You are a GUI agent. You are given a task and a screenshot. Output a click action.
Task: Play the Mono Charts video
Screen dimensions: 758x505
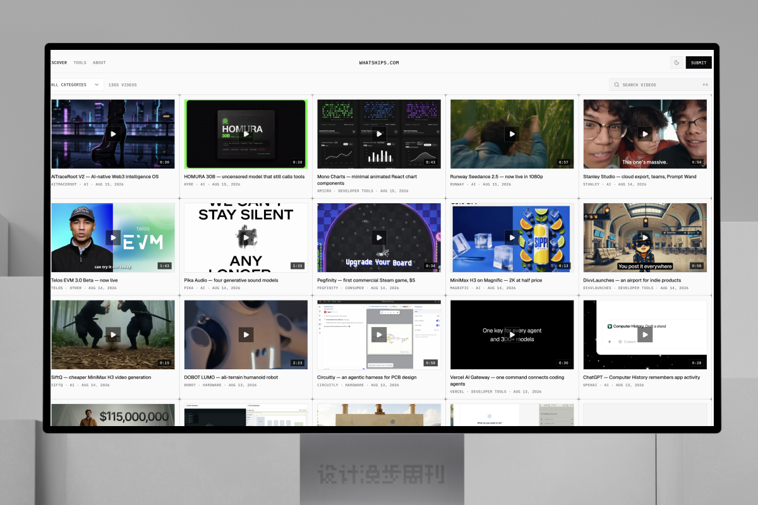click(x=379, y=134)
